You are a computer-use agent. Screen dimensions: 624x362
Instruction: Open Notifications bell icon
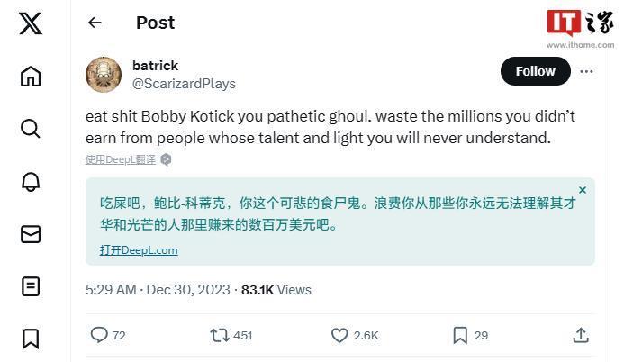click(x=31, y=181)
